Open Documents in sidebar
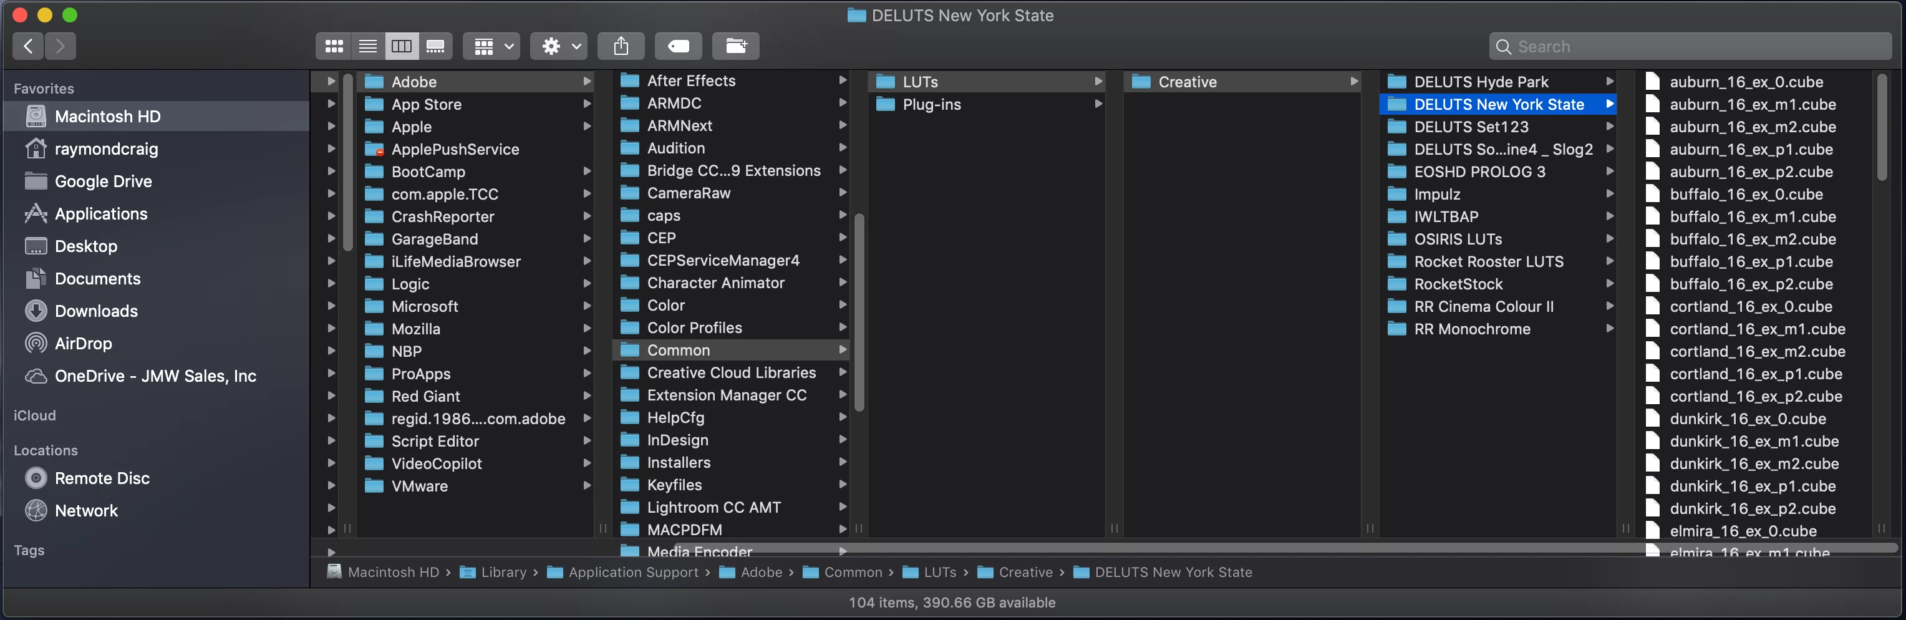Viewport: 1906px width, 620px height. pos(156,279)
